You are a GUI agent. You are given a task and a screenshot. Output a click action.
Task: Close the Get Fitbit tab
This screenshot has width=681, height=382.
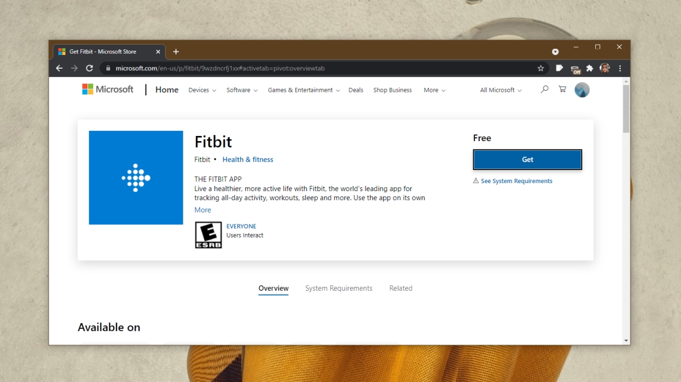pyautogui.click(x=158, y=52)
